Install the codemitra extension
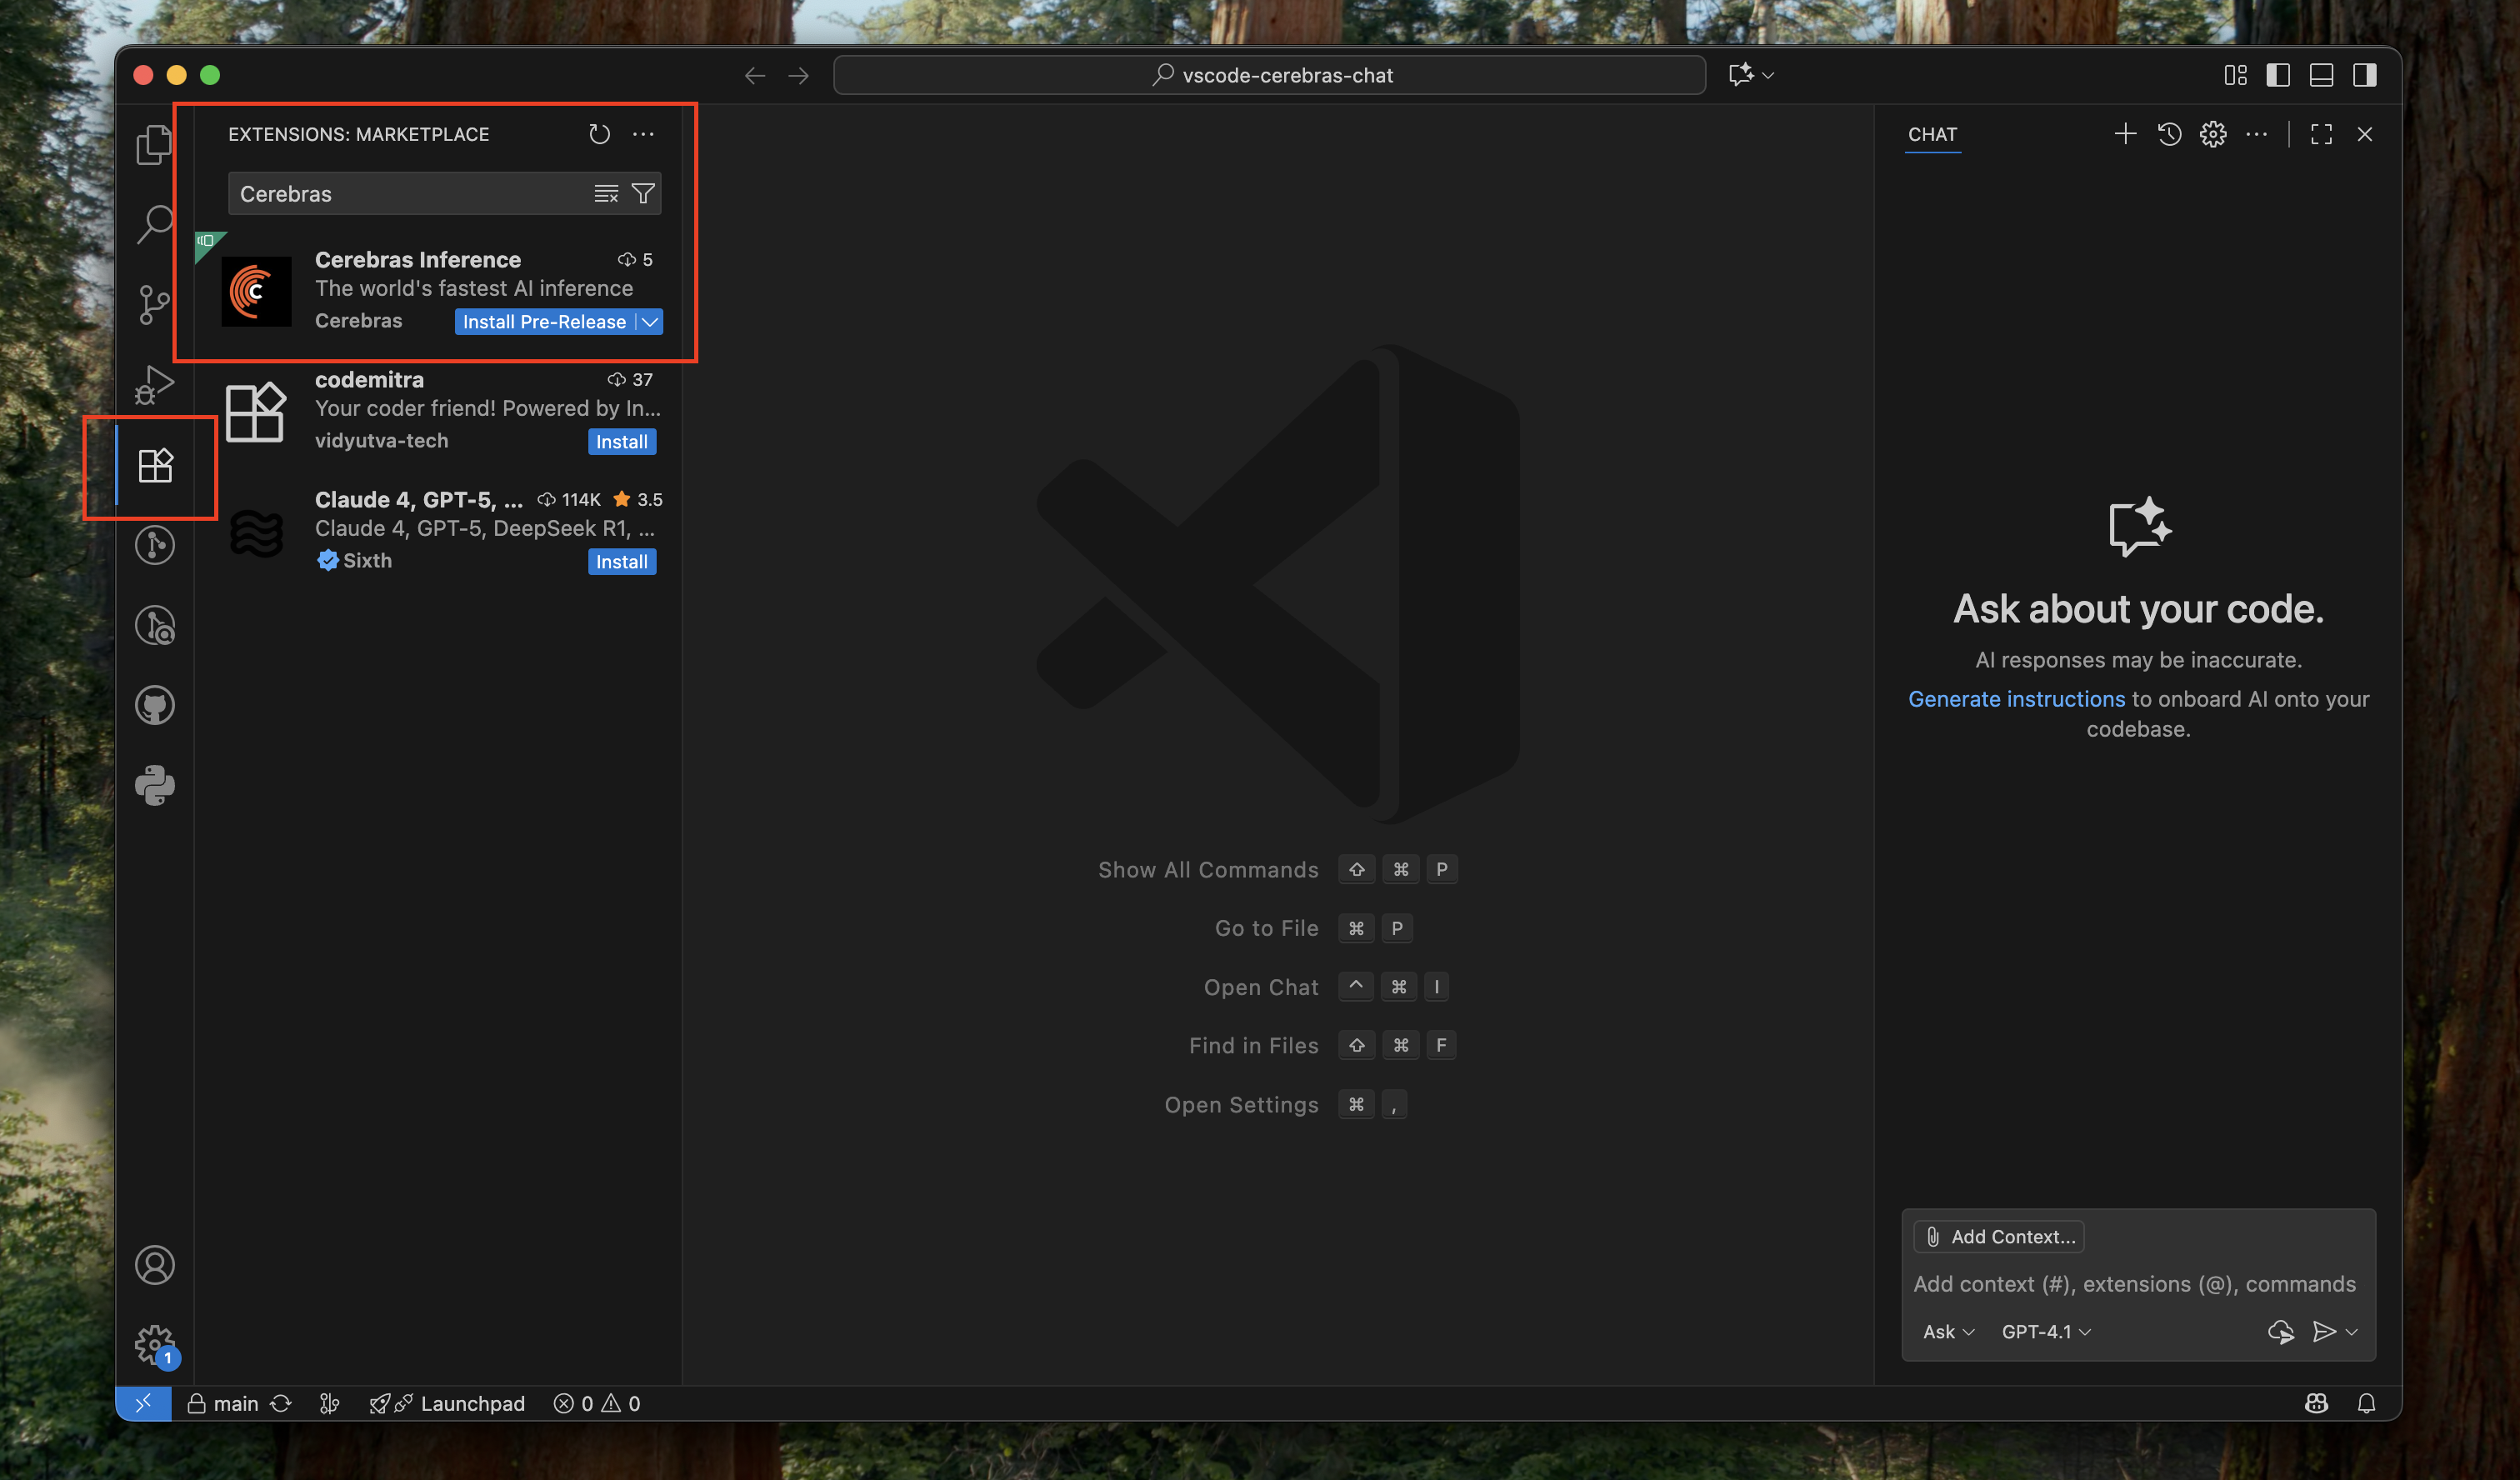This screenshot has height=1480, width=2520. [621, 442]
